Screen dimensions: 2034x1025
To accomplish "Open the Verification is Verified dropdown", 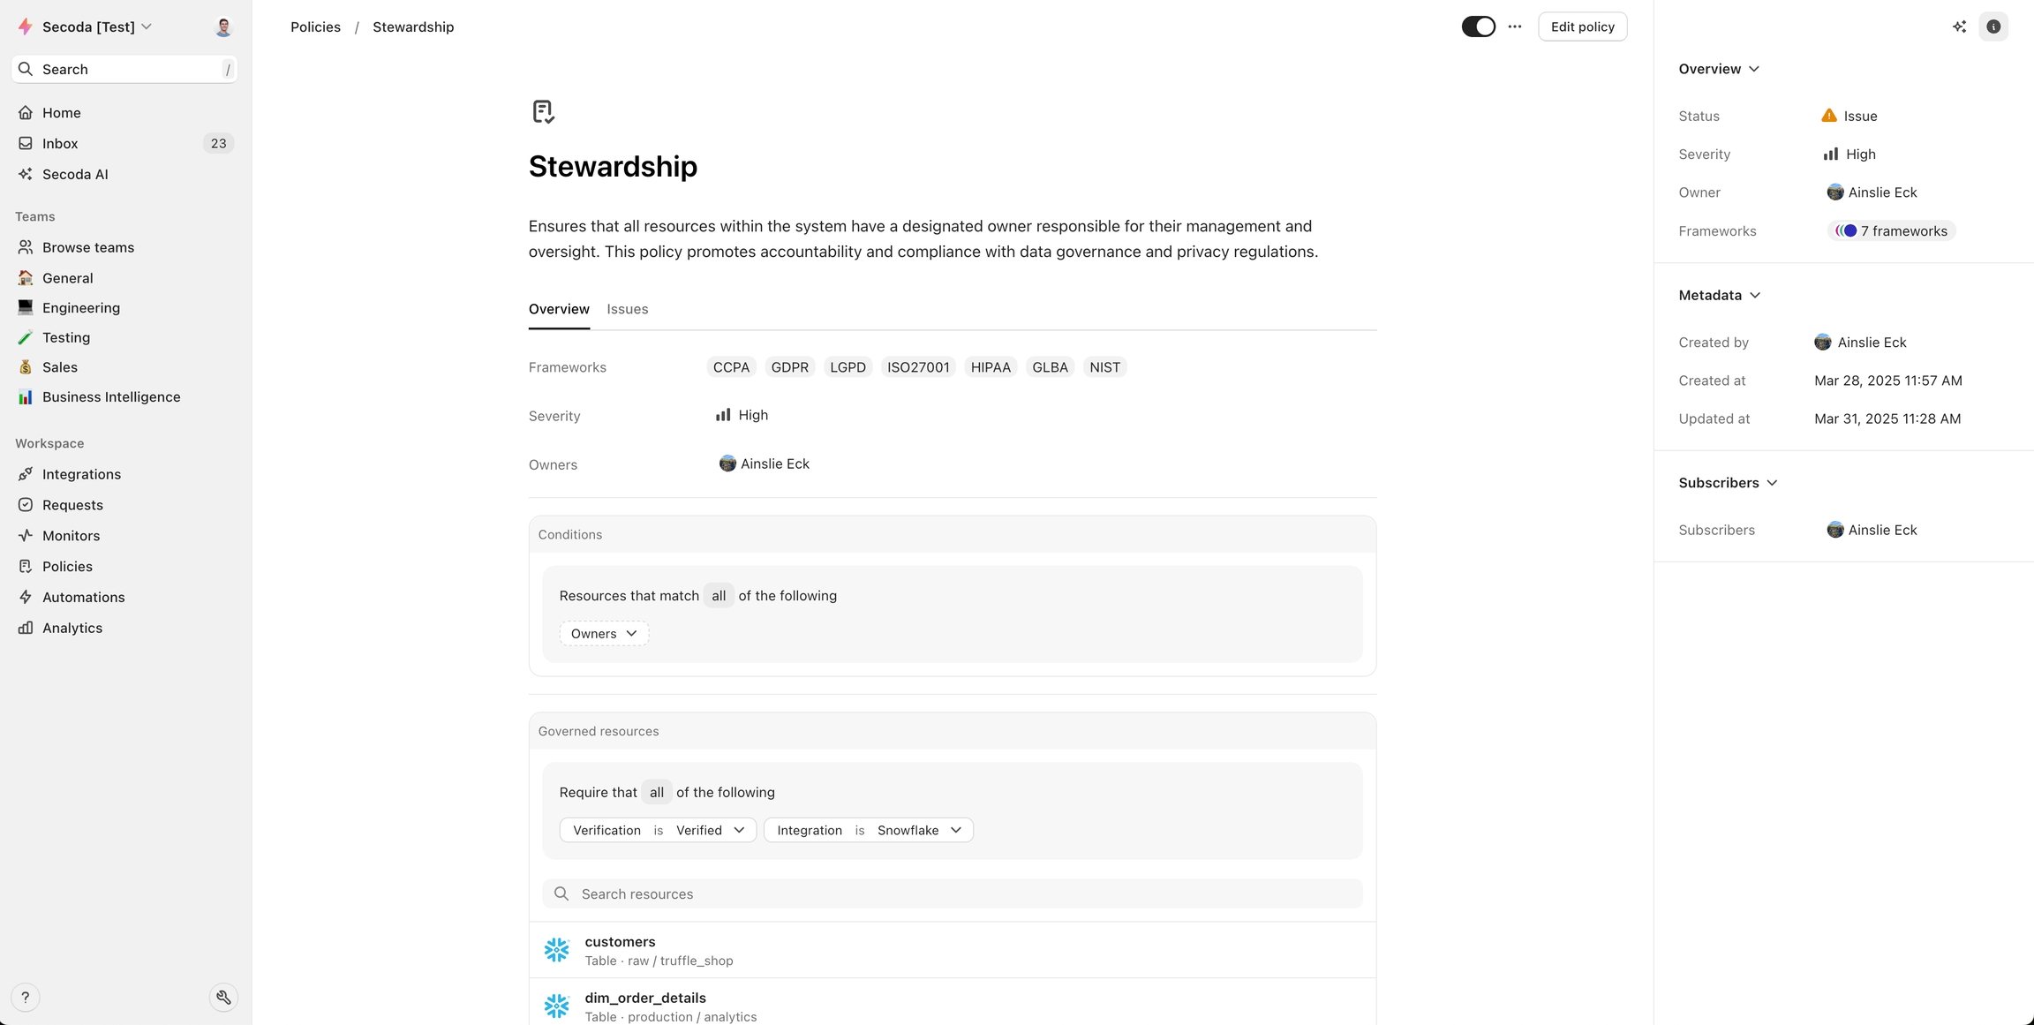I will [658, 830].
